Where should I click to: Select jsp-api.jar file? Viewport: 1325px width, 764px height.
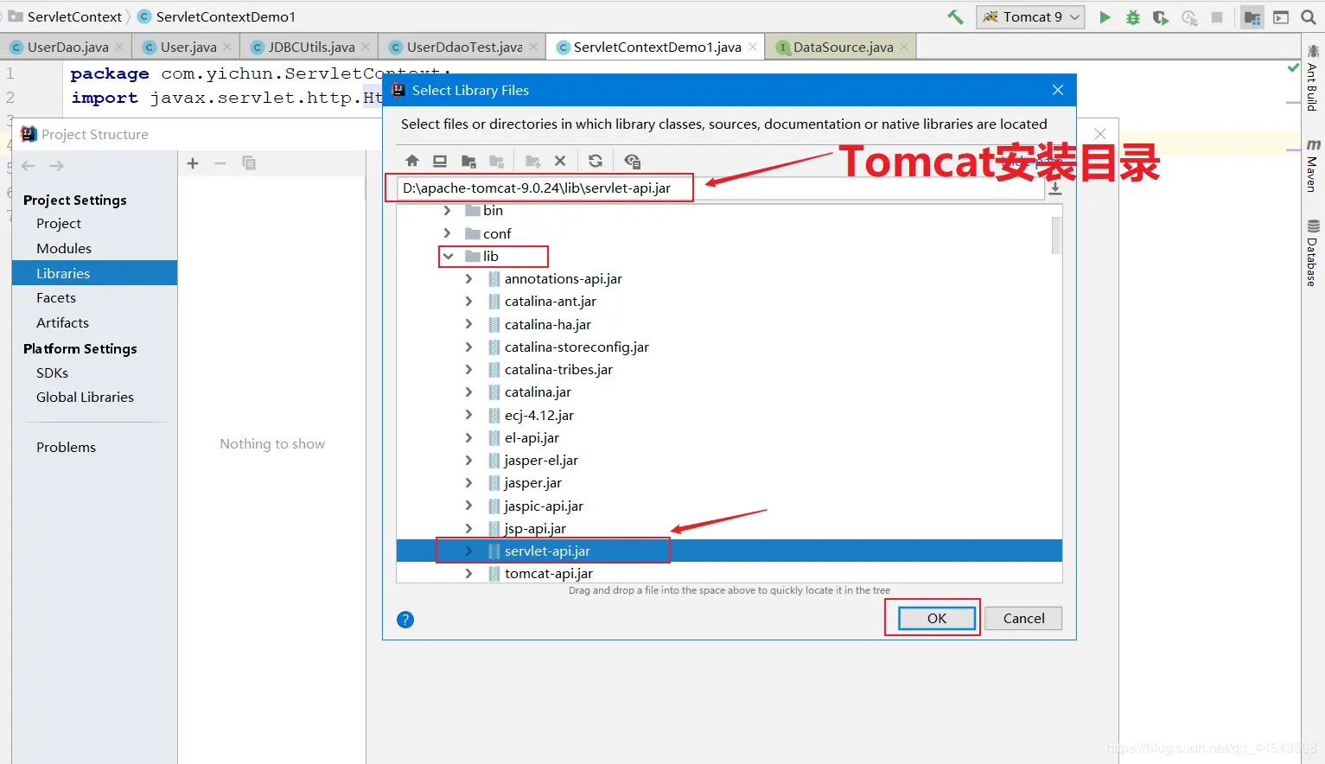pos(535,528)
